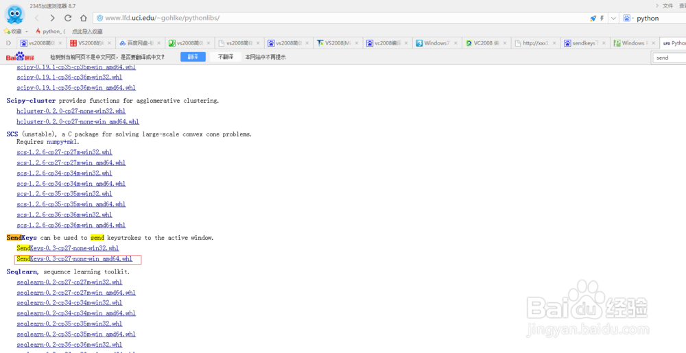
Task: Download scs-1.2.6-cp27-cp27m-win32.whl
Action: click(64, 152)
